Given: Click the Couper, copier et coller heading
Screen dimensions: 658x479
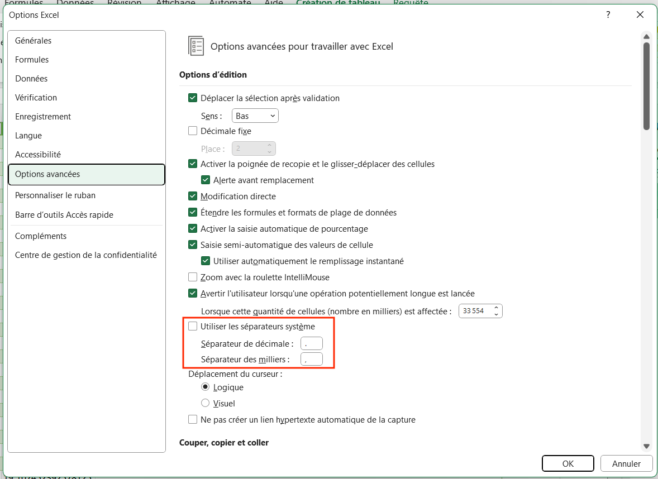Looking at the screenshot, I should 223,443.
